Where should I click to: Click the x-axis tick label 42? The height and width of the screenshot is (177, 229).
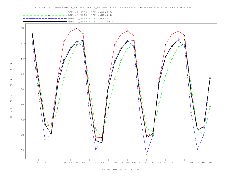(x=121, y=163)
